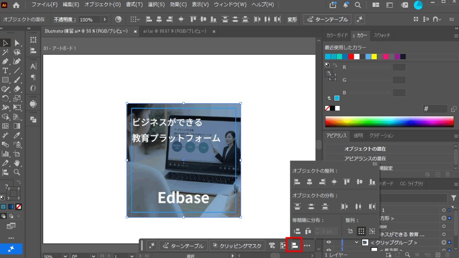Viewport: 459px width, 258px height.
Task: Click more options (…) in contextual taskbar
Action: click(307, 245)
